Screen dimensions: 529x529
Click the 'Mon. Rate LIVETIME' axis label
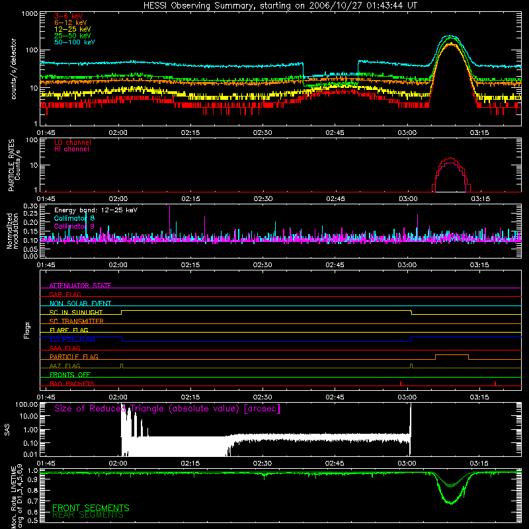[x=13, y=497]
